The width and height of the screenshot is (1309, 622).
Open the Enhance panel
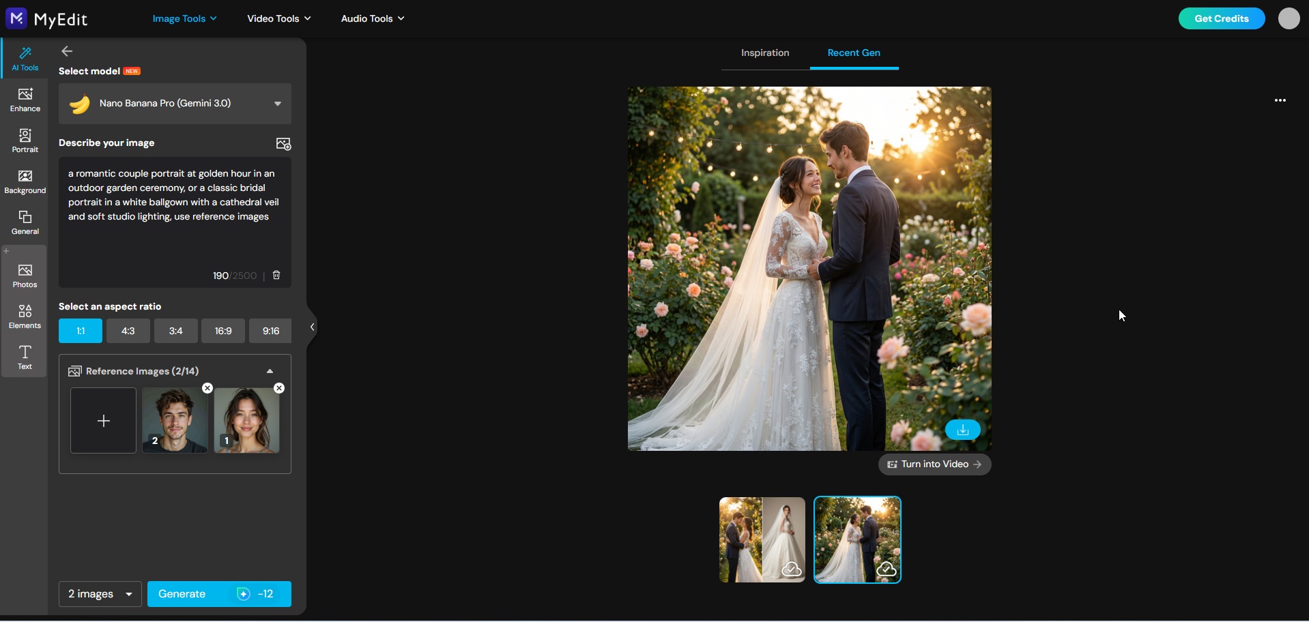click(25, 100)
